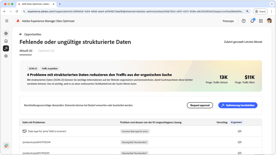Click the $11K traffic value
This screenshot has width=276, height=155.
coord(250,77)
